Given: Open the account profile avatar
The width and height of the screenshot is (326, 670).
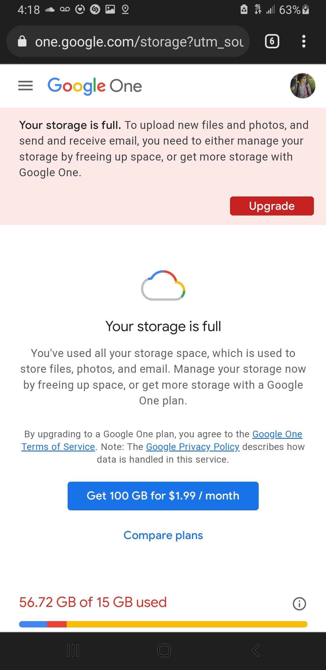Looking at the screenshot, I should point(302,86).
